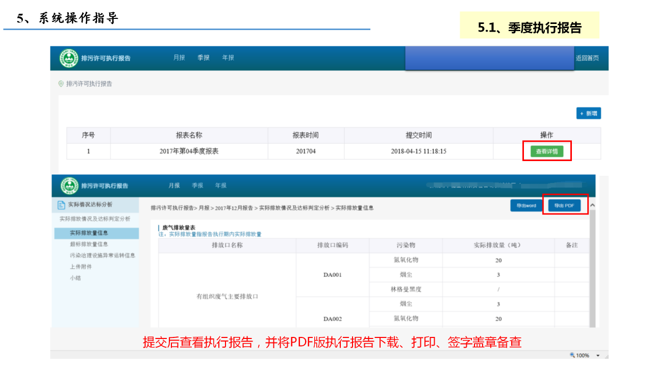Go to 上传附件 in the sidebar
653x367 pixels.
[x=81, y=267]
